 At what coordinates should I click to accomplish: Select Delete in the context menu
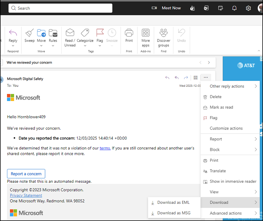click(x=230, y=97)
